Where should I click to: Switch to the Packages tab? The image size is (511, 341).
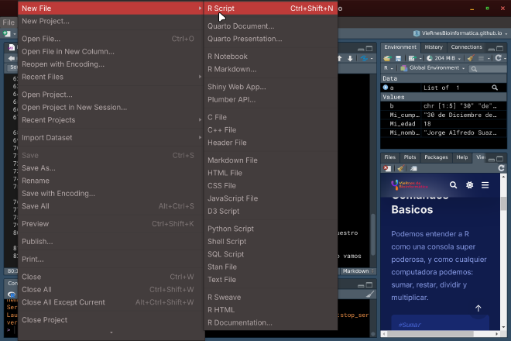tap(436, 157)
